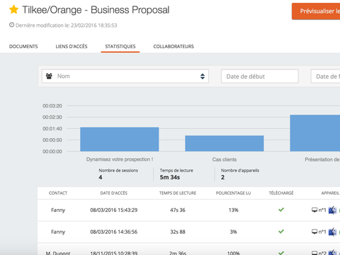Click the monitor device icon in first Fanny row
340x255 pixels.
click(314, 210)
